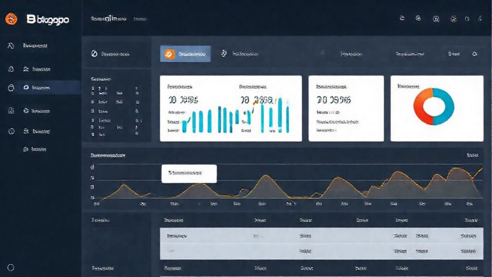This screenshot has width=492, height=277.
Task: Click the clock-like icon left of the tab row
Action: coord(94,54)
